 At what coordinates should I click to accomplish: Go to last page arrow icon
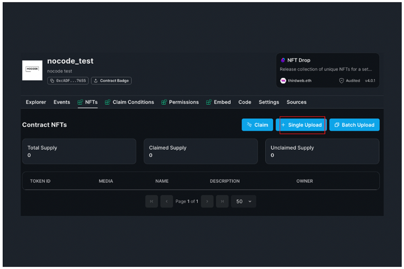coord(222,201)
